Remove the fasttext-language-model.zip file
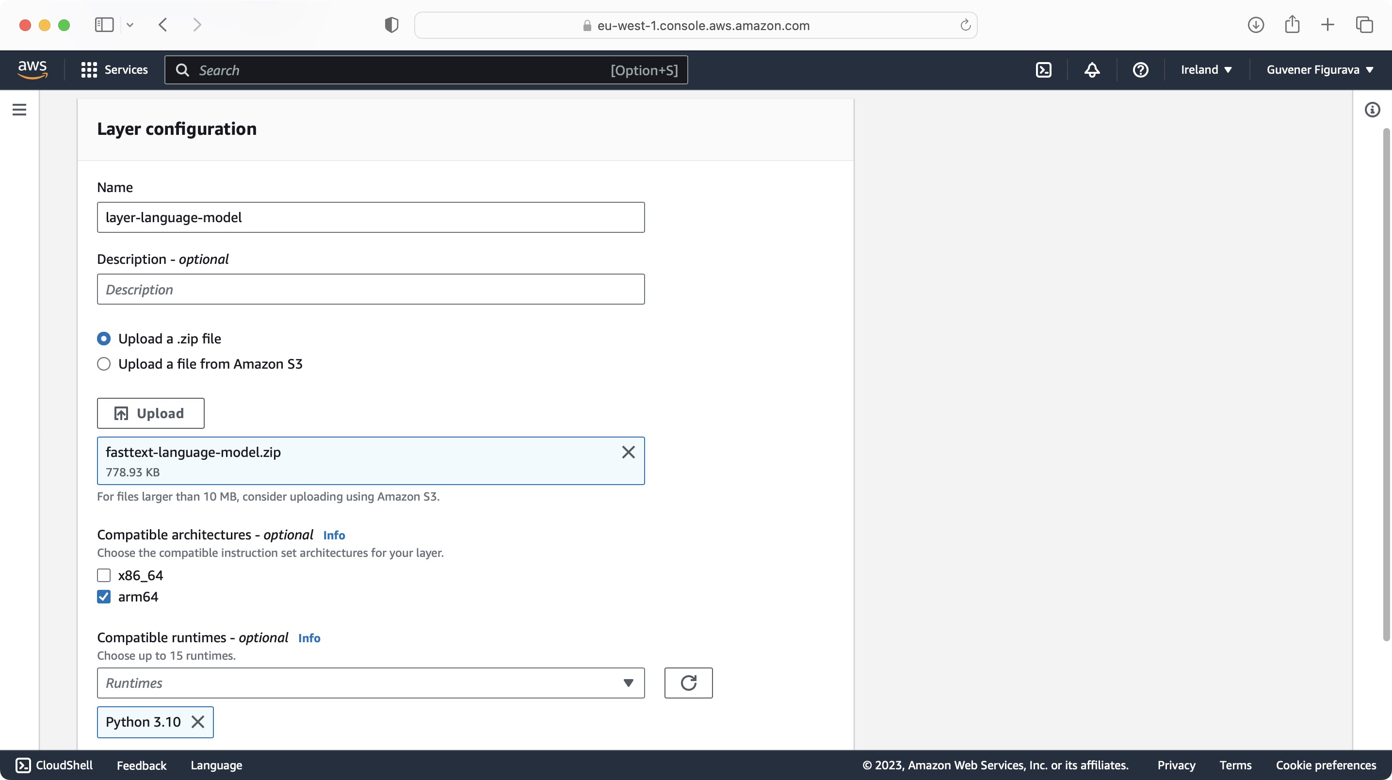Screen dimensions: 1392x780 [628, 452]
